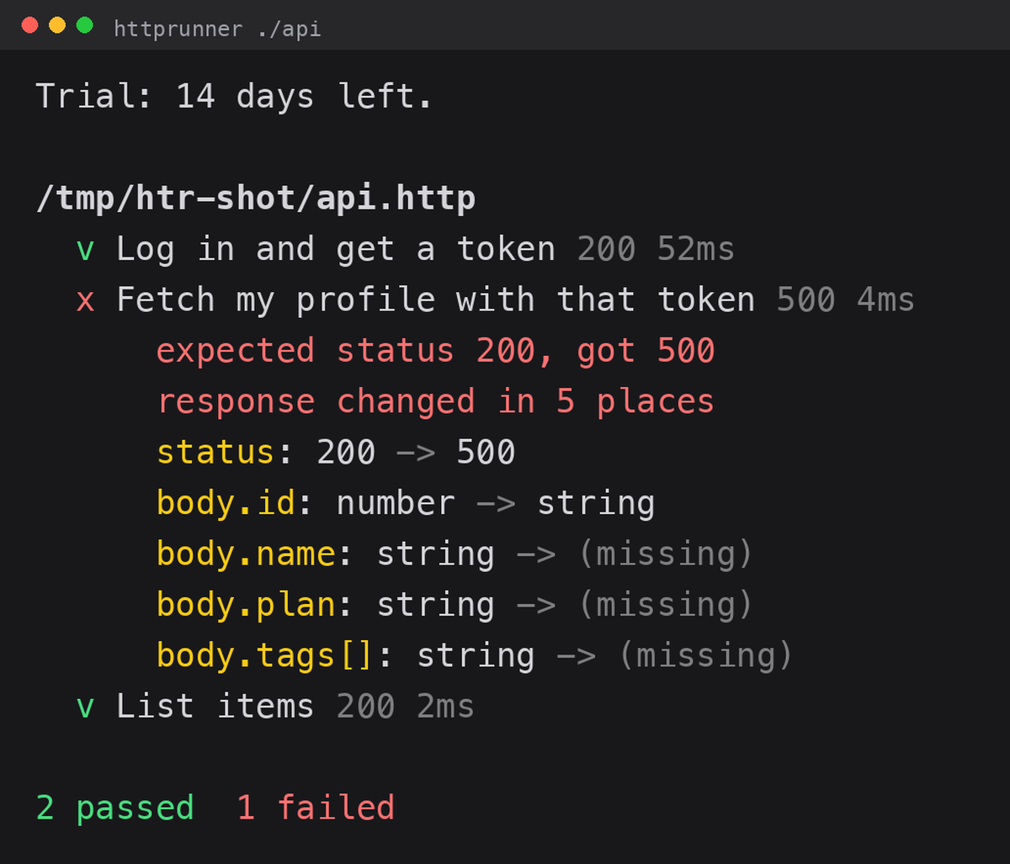The height and width of the screenshot is (864, 1010).
Task: Click the expected status 200, got 500 error
Action: click(x=435, y=351)
